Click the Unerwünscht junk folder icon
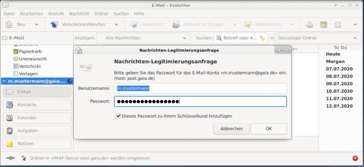 pyautogui.click(x=15, y=59)
